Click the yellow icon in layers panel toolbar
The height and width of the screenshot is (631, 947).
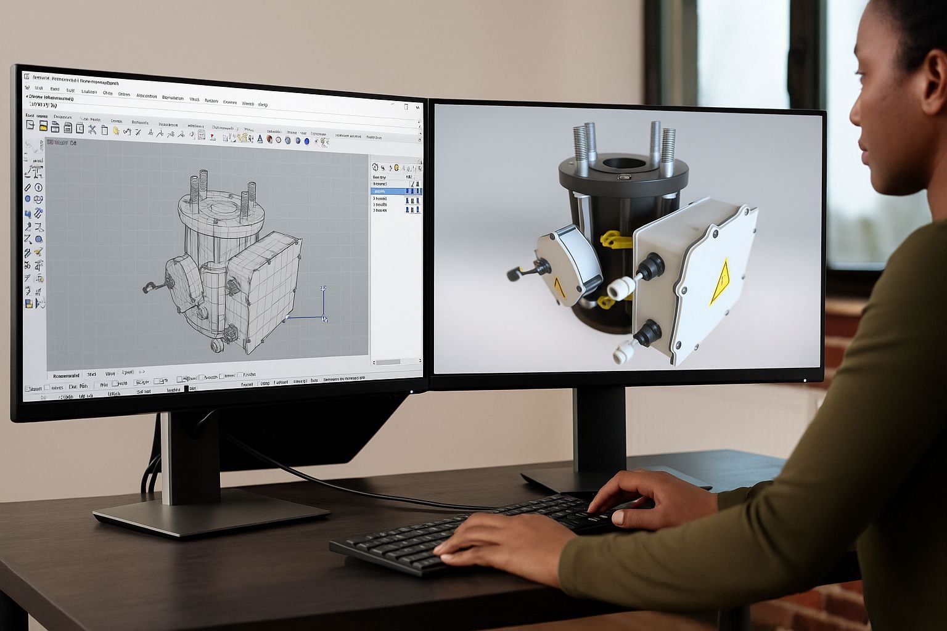click(x=396, y=168)
